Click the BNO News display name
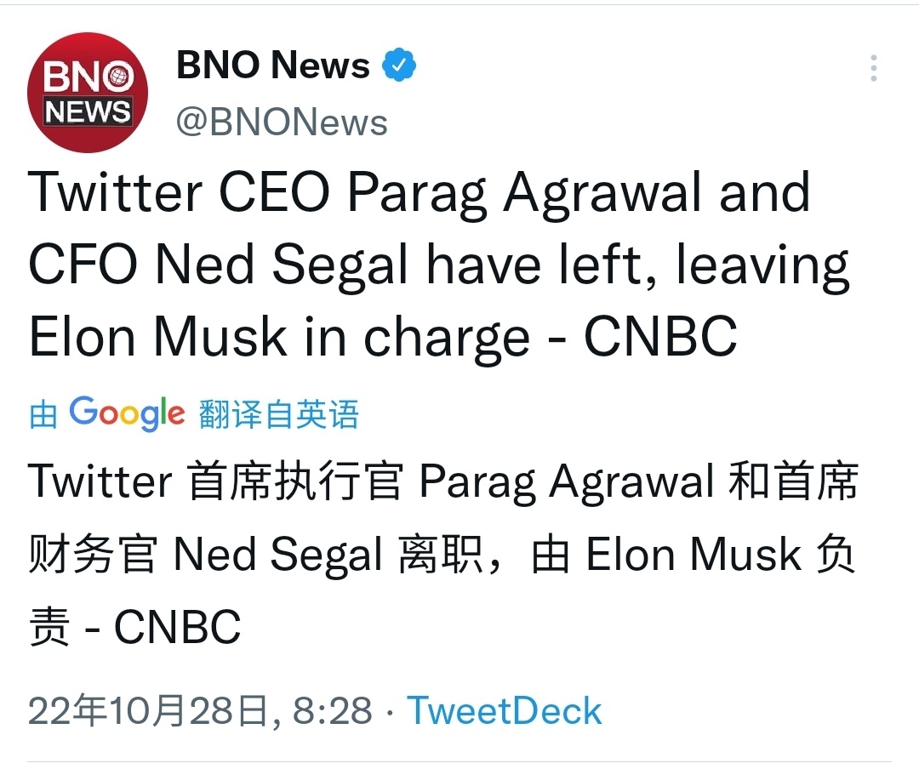The height and width of the screenshot is (769, 919). coord(271,64)
